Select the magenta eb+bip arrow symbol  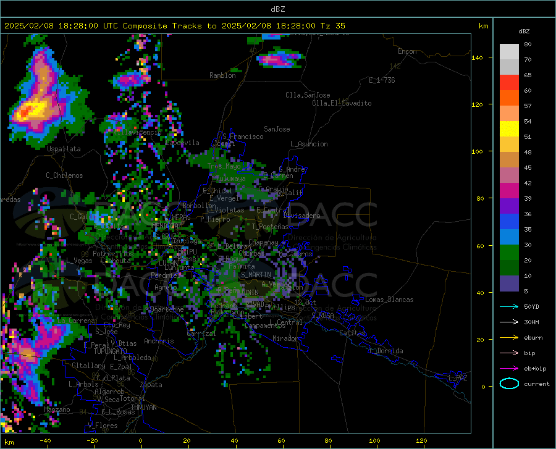pyautogui.click(x=509, y=369)
